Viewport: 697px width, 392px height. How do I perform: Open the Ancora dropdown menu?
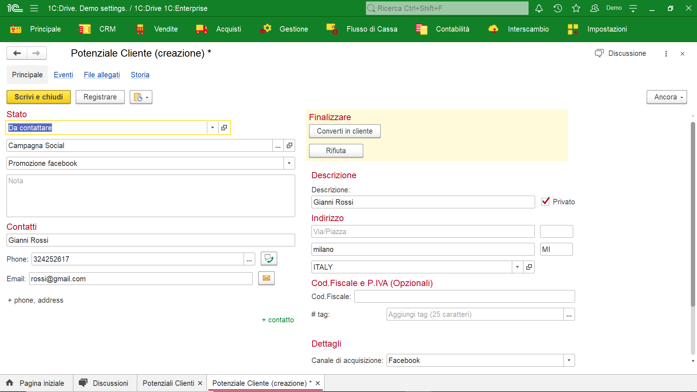pos(667,97)
